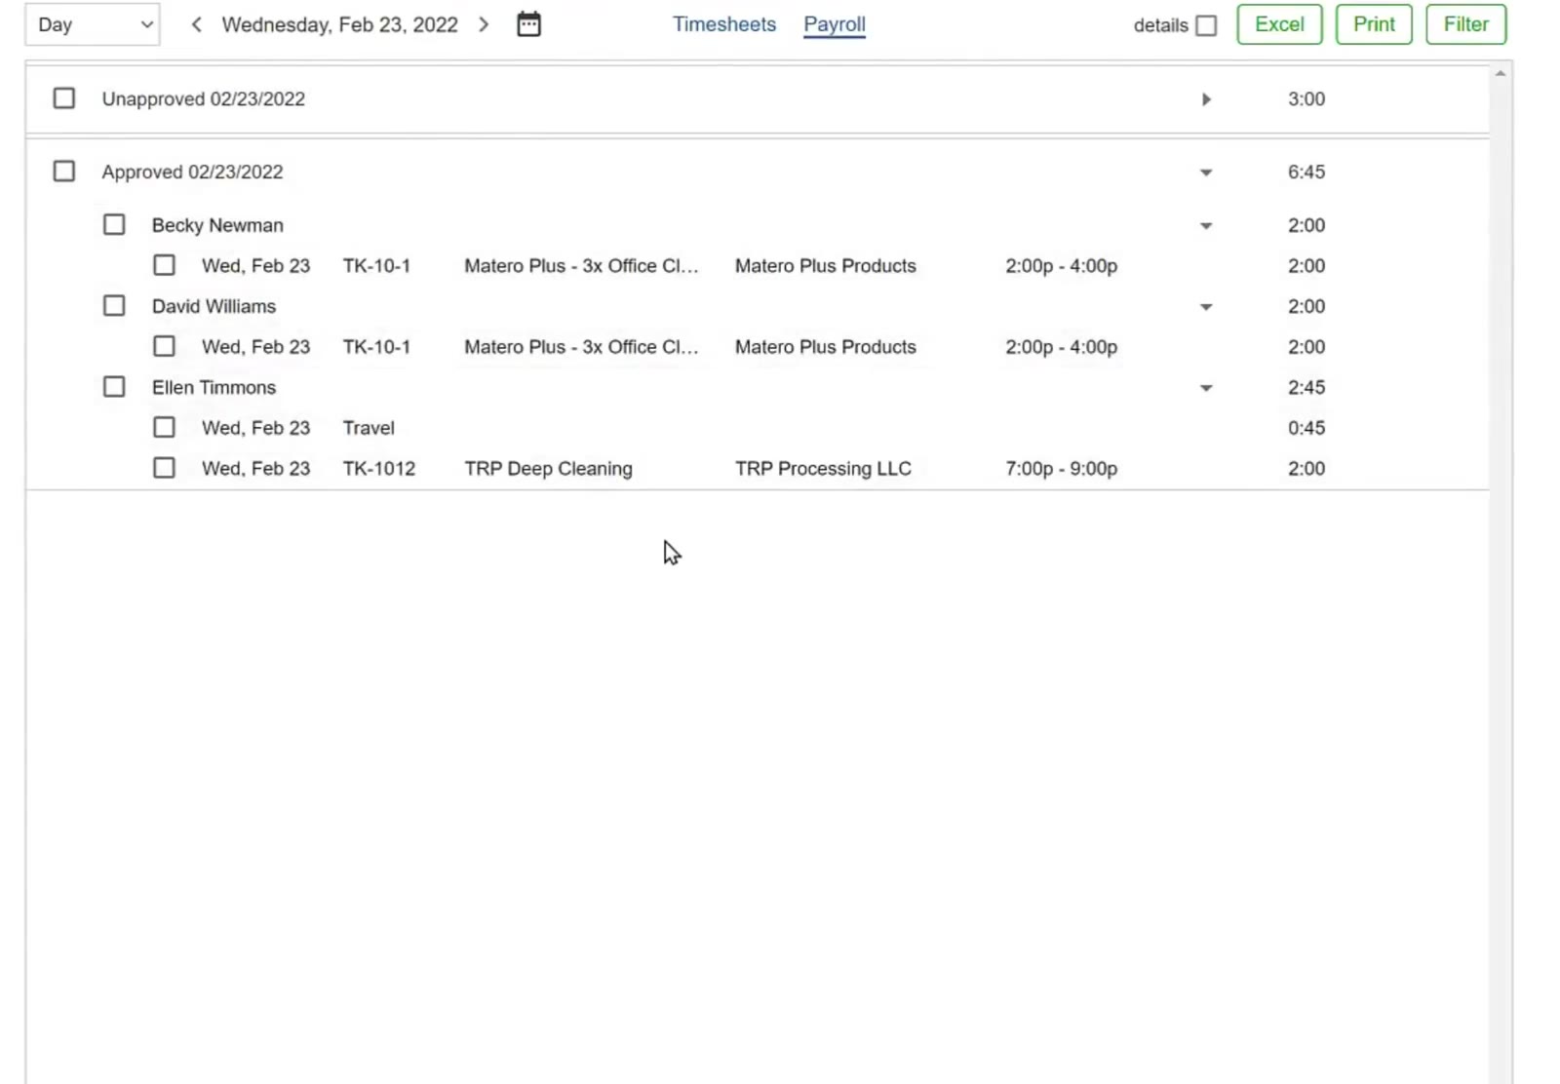1560x1084 pixels.
Task: Click the David Williams name
Action: click(214, 306)
